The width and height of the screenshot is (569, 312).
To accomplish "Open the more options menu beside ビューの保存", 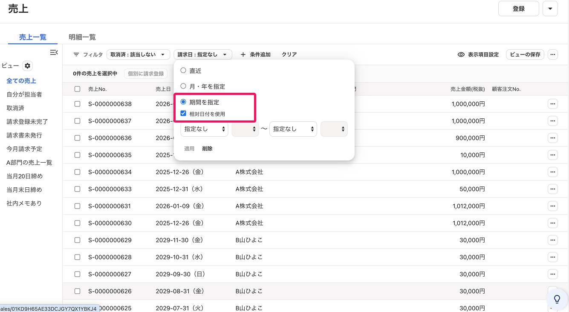I will [553, 54].
